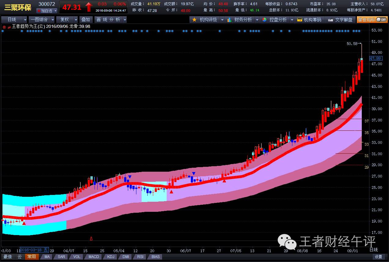The height and width of the screenshot is (262, 389).
Task: Click the blue sell triangle near 05/10
Action: (130, 177)
